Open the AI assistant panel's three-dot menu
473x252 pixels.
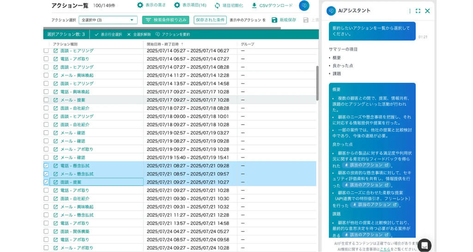tap(410, 11)
